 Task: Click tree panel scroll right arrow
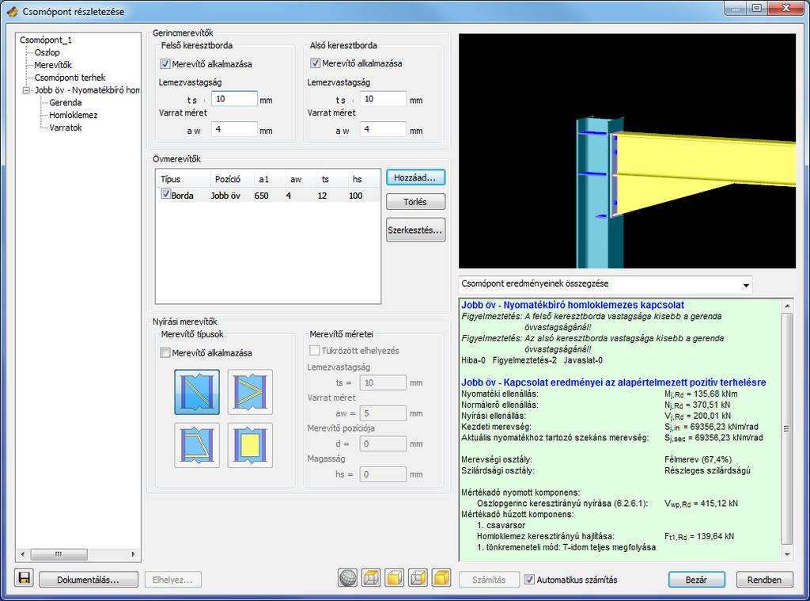(x=133, y=554)
